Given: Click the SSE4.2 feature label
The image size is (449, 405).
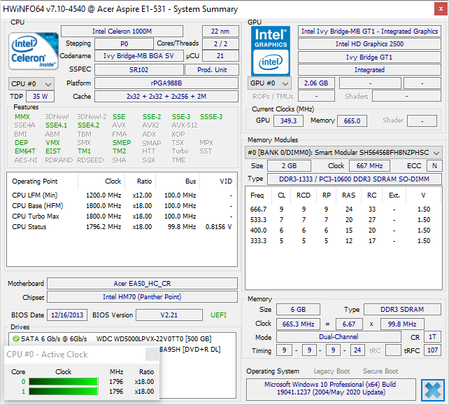Looking at the screenshot, I should (x=89, y=125).
